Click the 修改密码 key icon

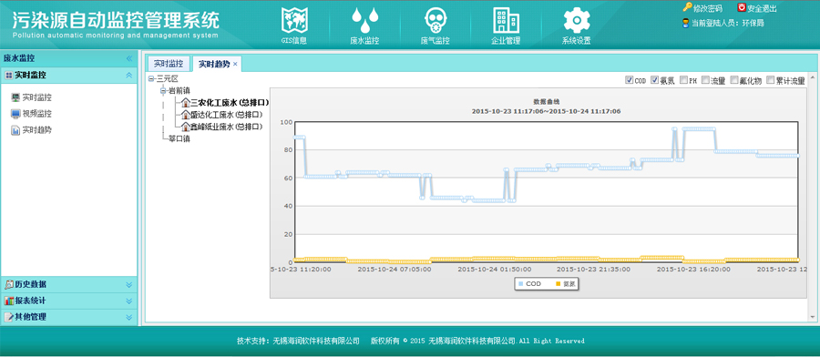pyautogui.click(x=687, y=7)
